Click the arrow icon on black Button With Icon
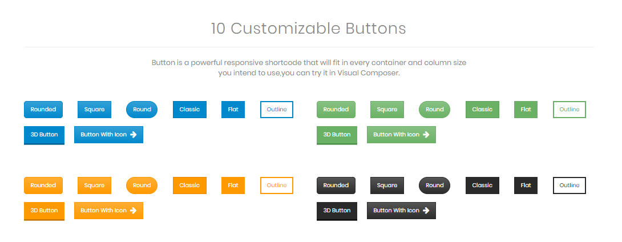Viewport: 622px width, 242px height. click(426, 210)
